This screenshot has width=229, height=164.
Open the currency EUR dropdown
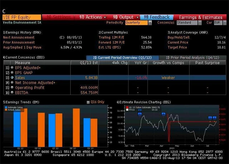coord(218,23)
